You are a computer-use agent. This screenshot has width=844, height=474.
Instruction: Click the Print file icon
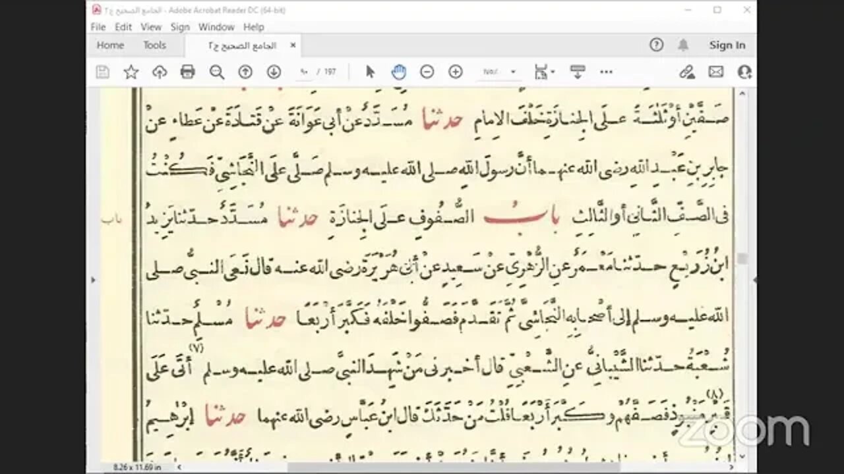click(x=188, y=72)
